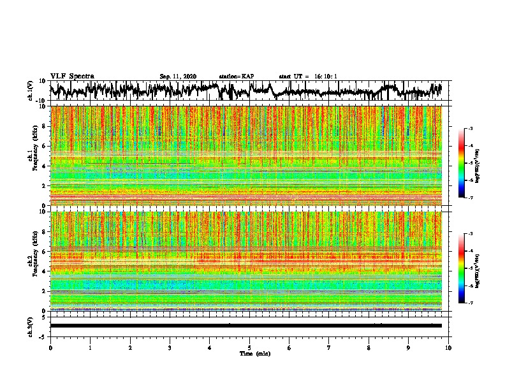Viewport: 505px width, 390px height.
Task: Click tick label "6" on the time axis
Action: (x=289, y=348)
